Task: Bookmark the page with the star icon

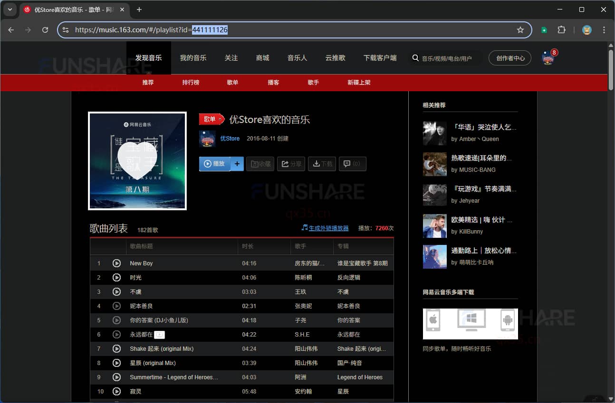Action: pyautogui.click(x=520, y=29)
